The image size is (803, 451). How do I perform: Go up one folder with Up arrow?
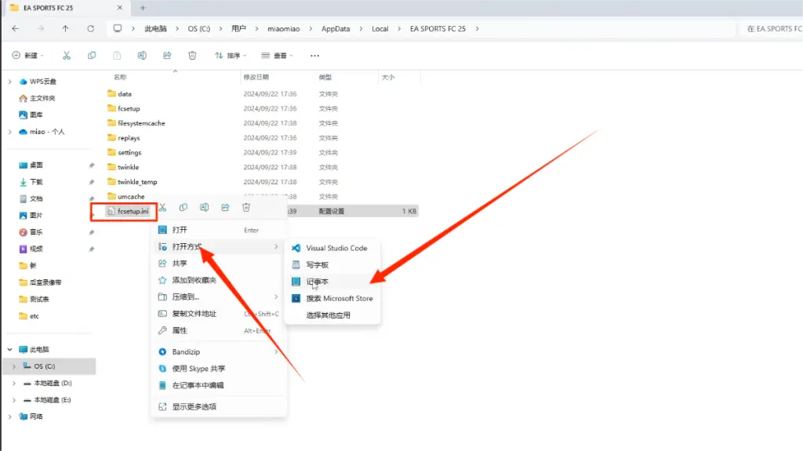click(x=66, y=29)
